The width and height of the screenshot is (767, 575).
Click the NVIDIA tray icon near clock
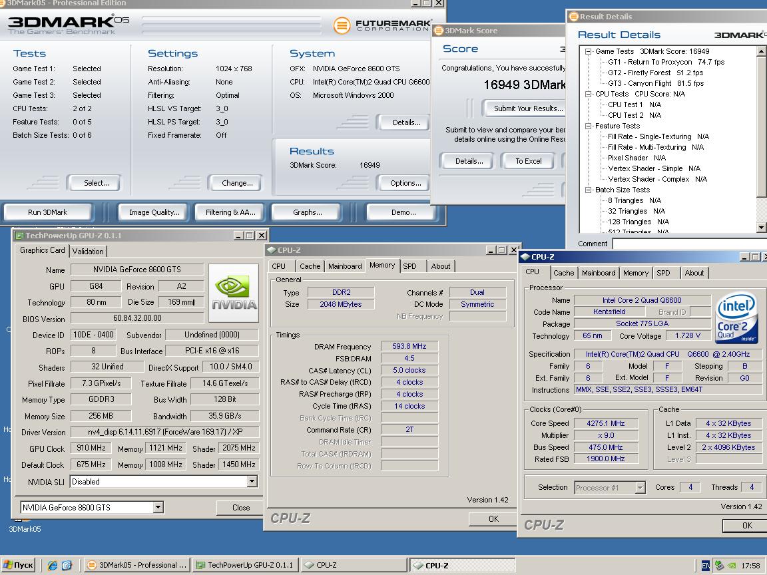pyautogui.click(x=731, y=565)
